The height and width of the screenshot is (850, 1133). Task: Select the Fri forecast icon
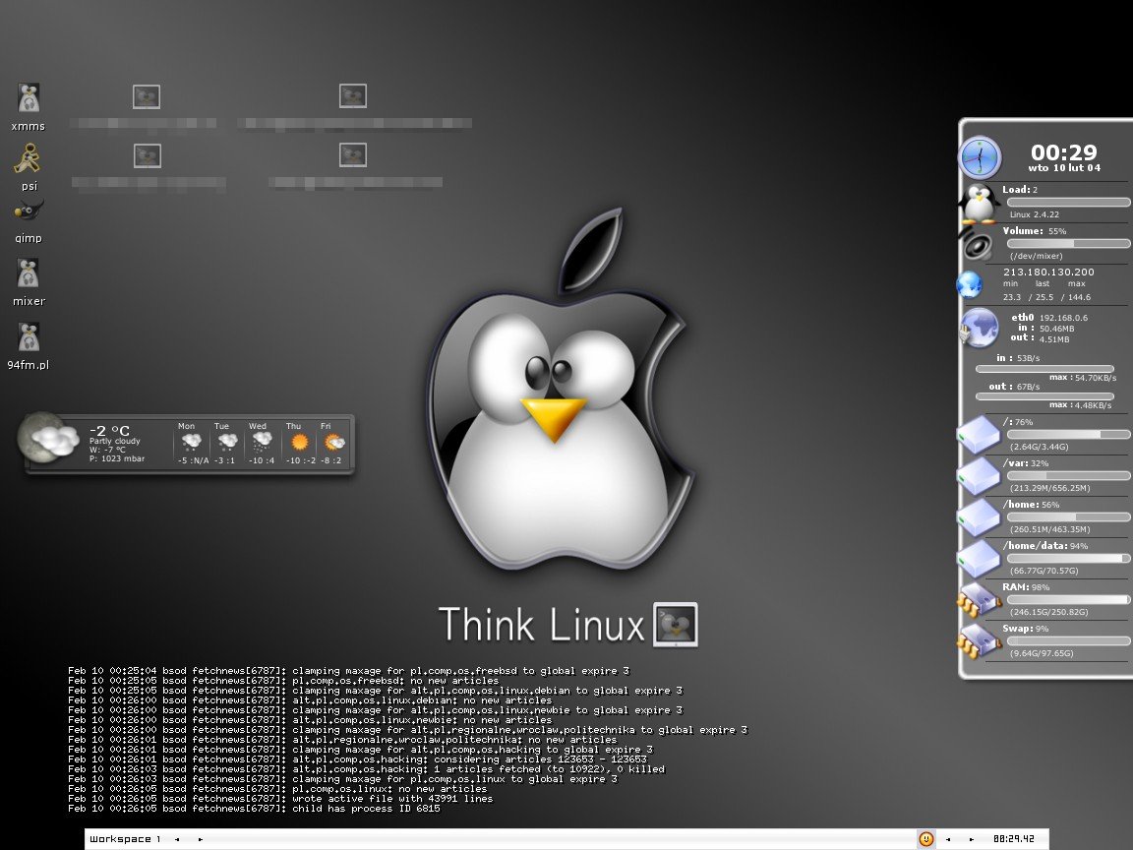click(x=334, y=442)
